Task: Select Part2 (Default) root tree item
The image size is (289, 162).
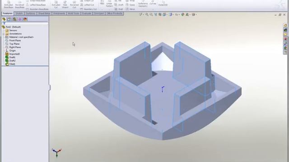Action: click(11, 27)
